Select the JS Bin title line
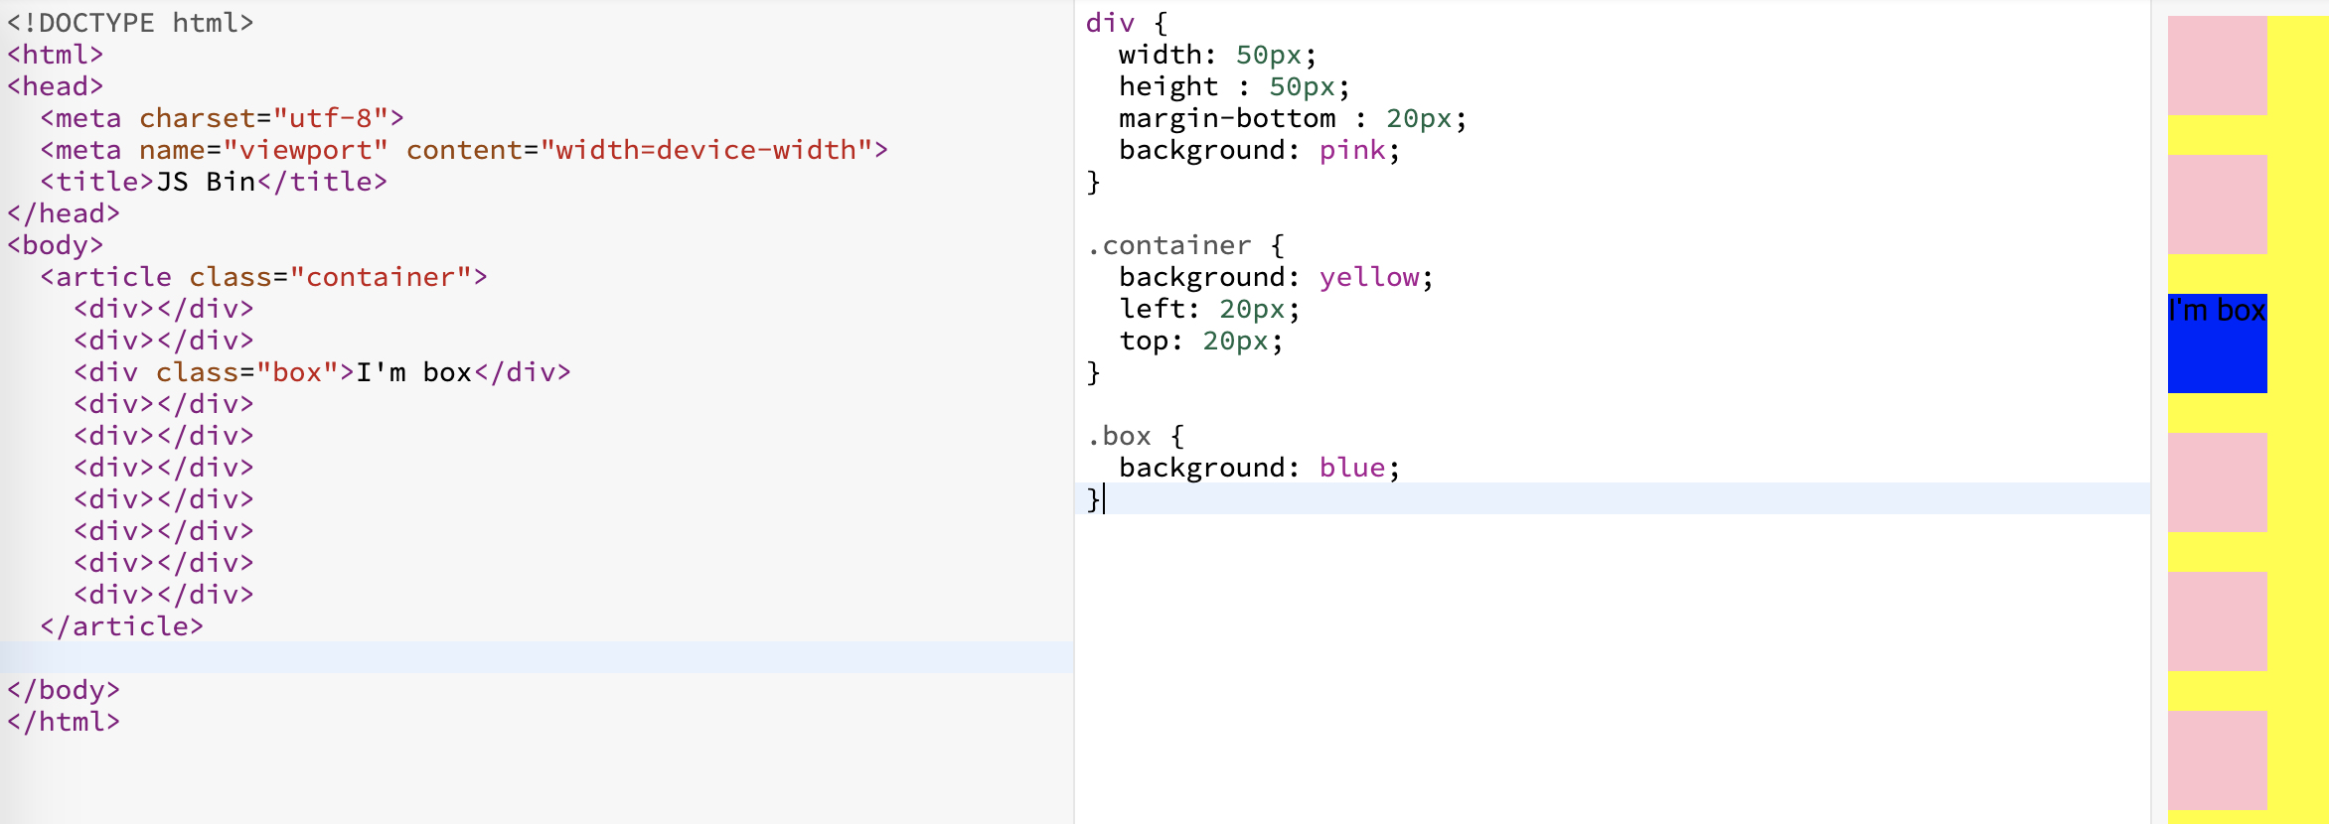 click(x=214, y=182)
